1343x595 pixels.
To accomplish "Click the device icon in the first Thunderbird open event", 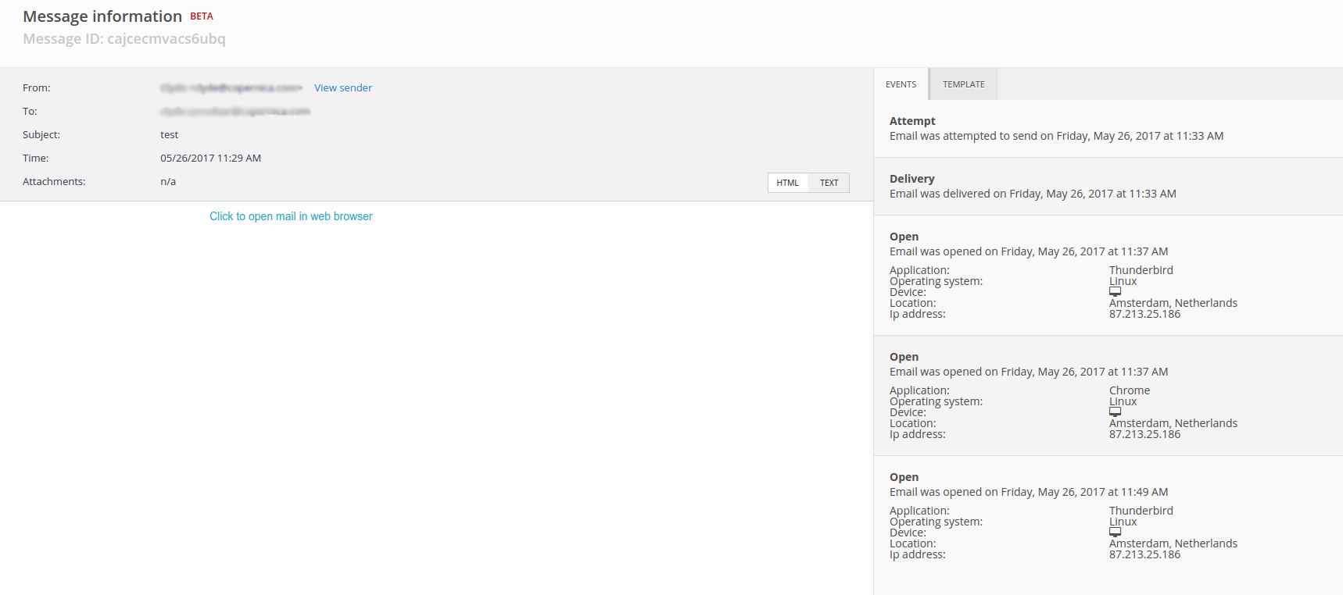I will pyautogui.click(x=1115, y=292).
